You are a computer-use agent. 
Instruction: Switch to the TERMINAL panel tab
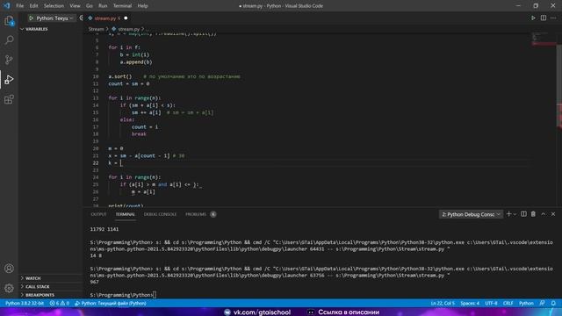pos(125,214)
